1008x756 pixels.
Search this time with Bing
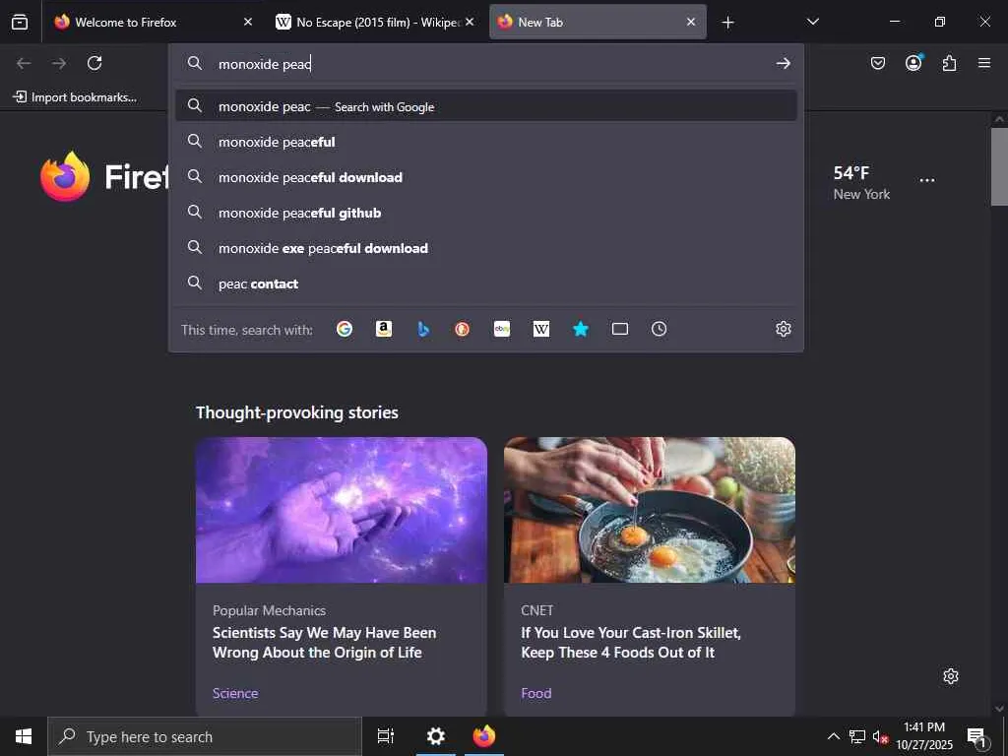coord(423,329)
